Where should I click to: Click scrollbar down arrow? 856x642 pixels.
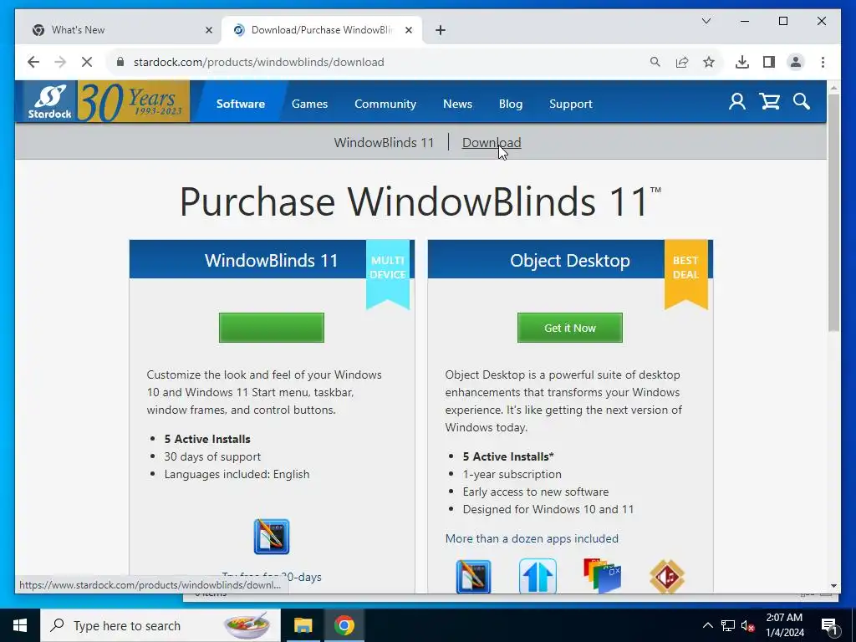coord(833,586)
